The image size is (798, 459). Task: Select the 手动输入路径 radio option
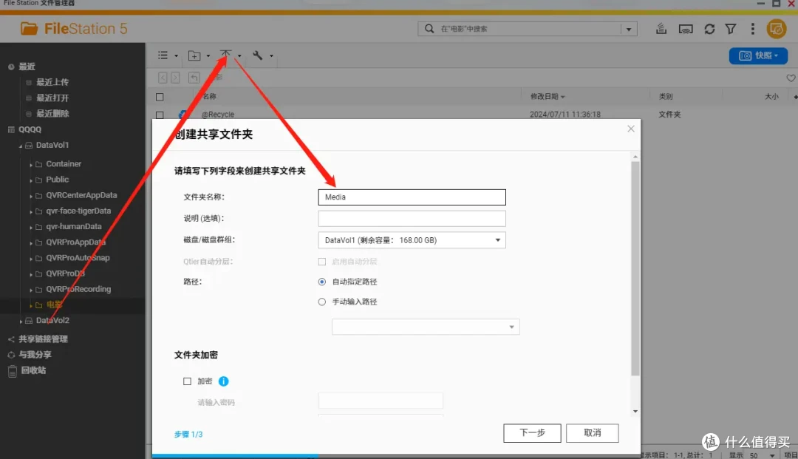coord(321,301)
